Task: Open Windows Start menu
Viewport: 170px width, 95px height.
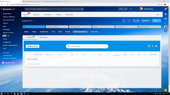Action: point(2,94)
